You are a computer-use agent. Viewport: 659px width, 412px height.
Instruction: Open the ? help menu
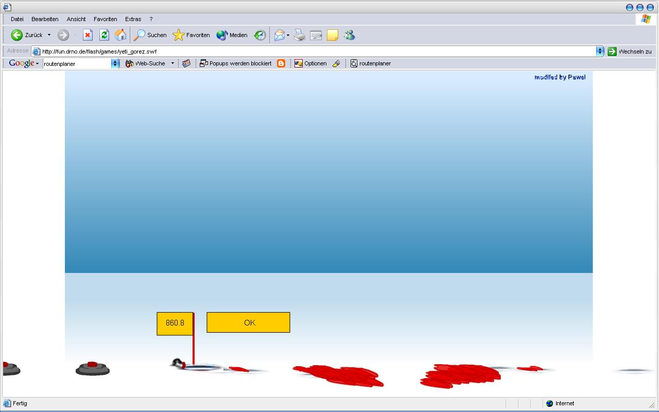pyautogui.click(x=151, y=19)
